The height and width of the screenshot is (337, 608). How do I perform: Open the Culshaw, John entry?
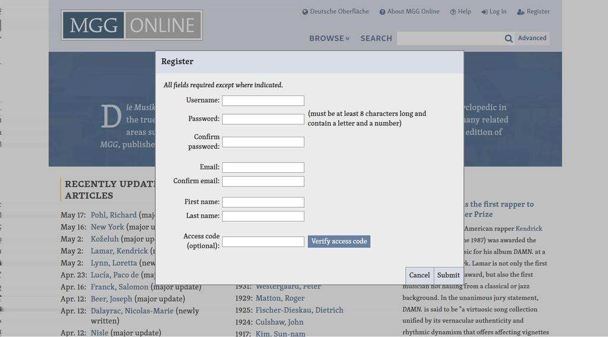click(x=279, y=322)
